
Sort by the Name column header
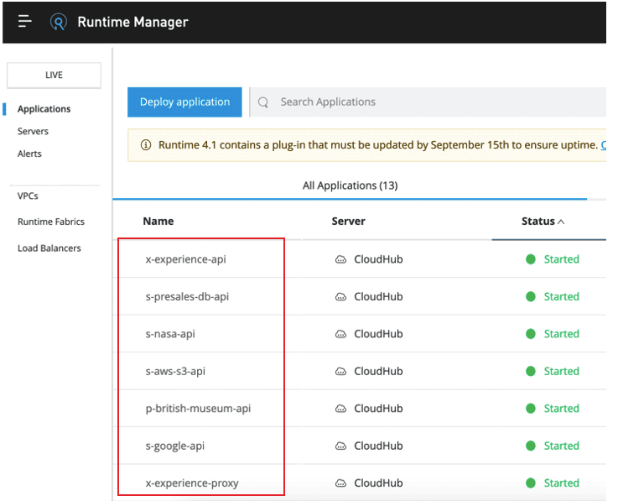(x=158, y=222)
